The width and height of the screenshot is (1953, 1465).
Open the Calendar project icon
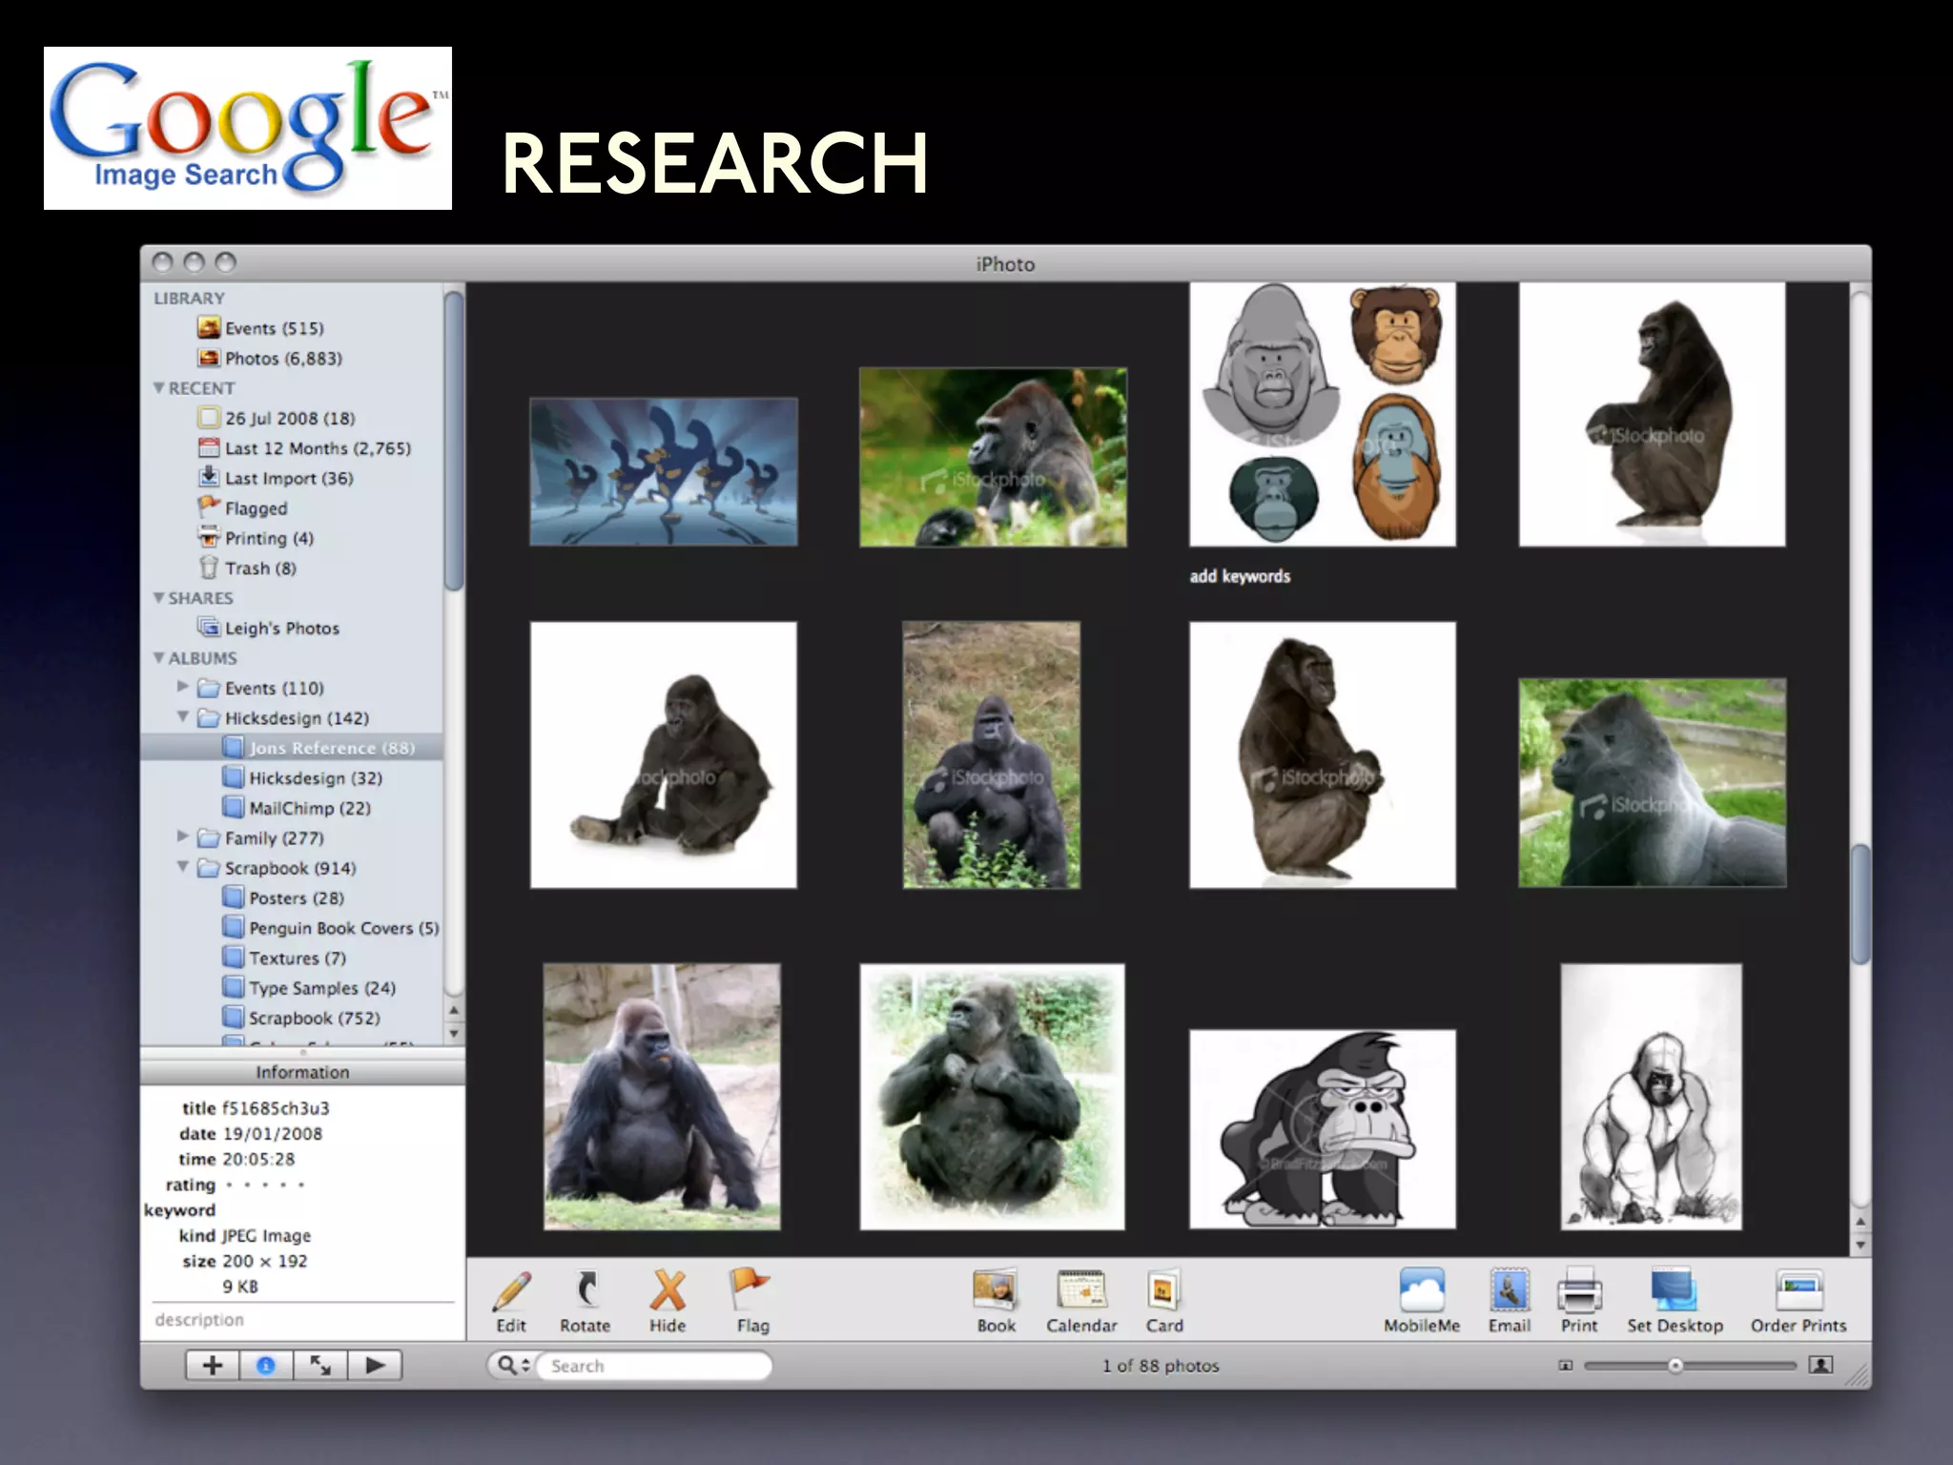1080,1291
